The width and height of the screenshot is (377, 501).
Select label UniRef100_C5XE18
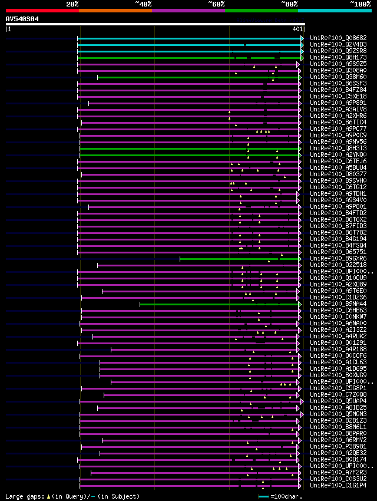(x=338, y=96)
